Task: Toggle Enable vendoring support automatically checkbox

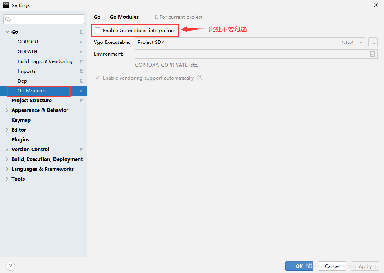Action: pyautogui.click(x=98, y=78)
